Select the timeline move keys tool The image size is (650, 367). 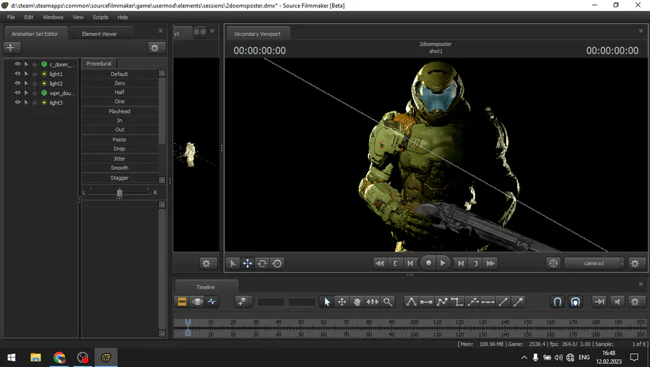[x=342, y=302]
